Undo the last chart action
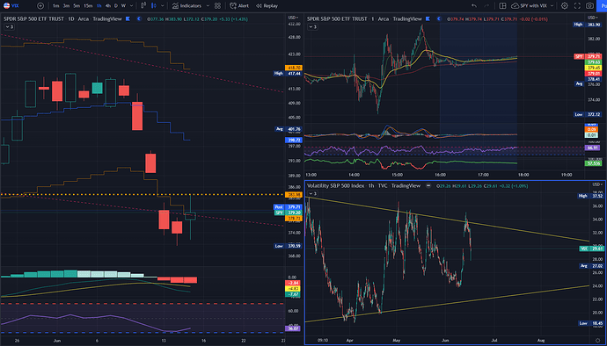 click(x=474, y=6)
